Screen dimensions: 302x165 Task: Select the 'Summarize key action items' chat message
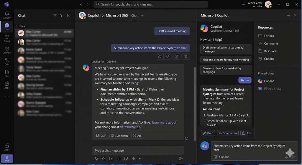pos(150,48)
